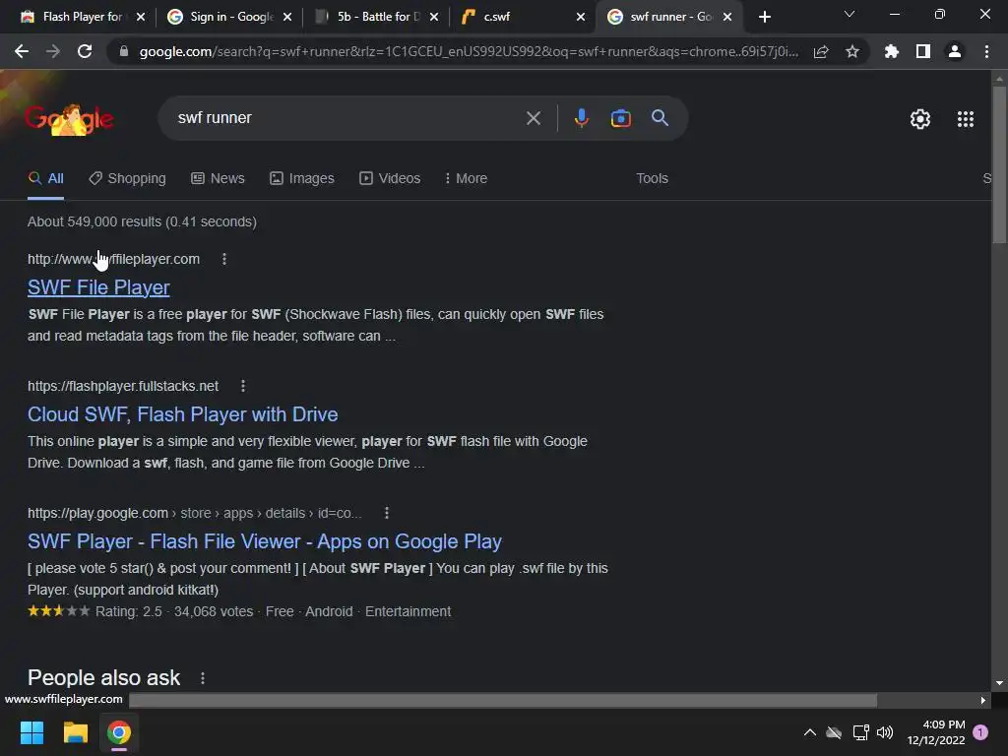Open SWF Player - Flash File Viewer link
Image resolution: width=1008 pixels, height=756 pixels.
tap(264, 541)
